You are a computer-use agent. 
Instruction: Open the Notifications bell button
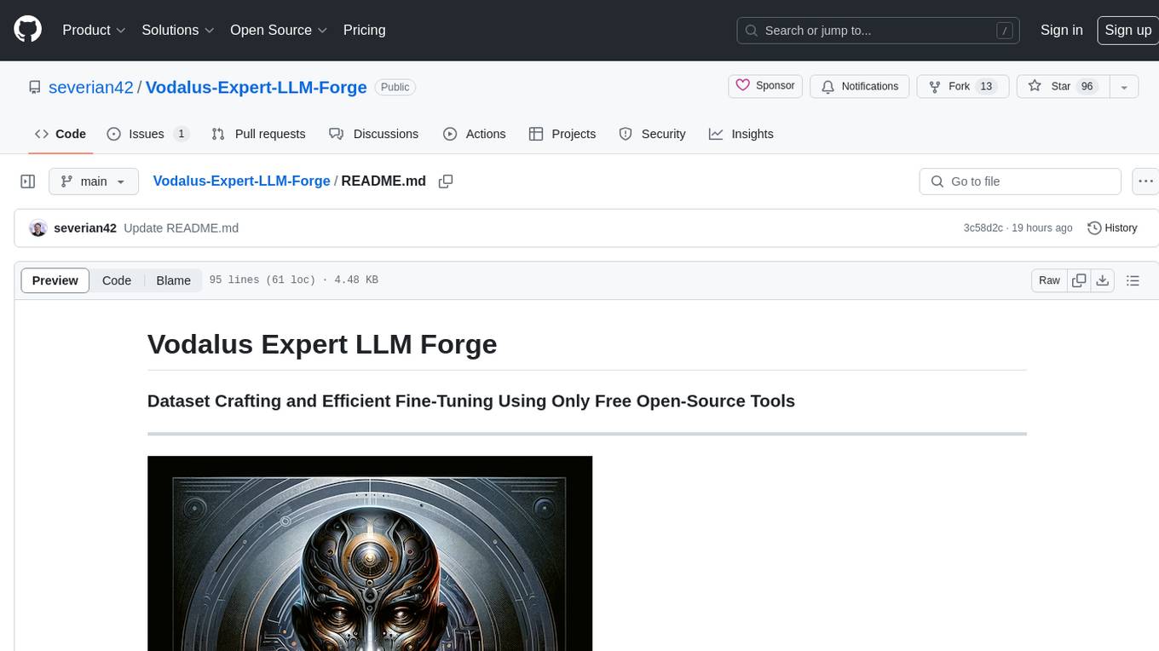pyautogui.click(x=859, y=86)
